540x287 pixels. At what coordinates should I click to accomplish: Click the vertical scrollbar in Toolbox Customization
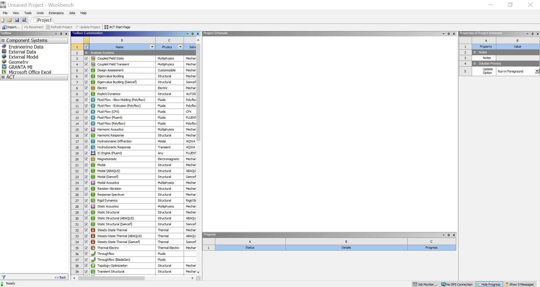[198, 92]
